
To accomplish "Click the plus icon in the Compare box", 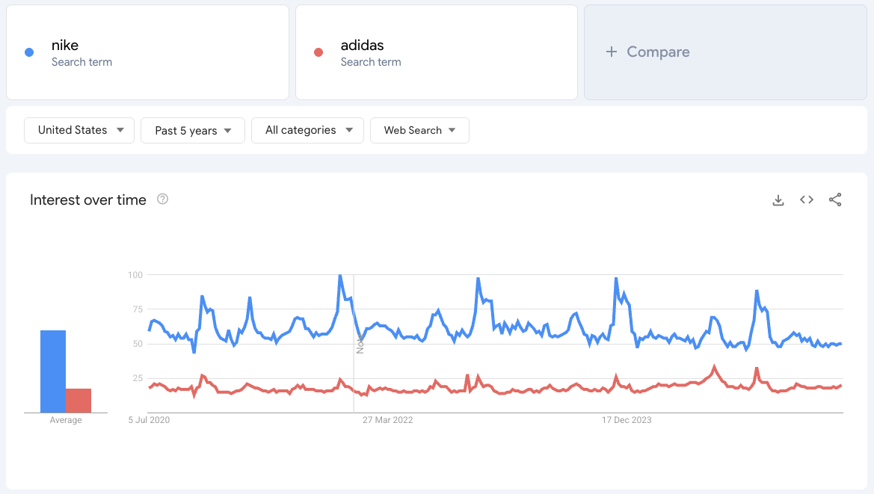I will pos(611,52).
